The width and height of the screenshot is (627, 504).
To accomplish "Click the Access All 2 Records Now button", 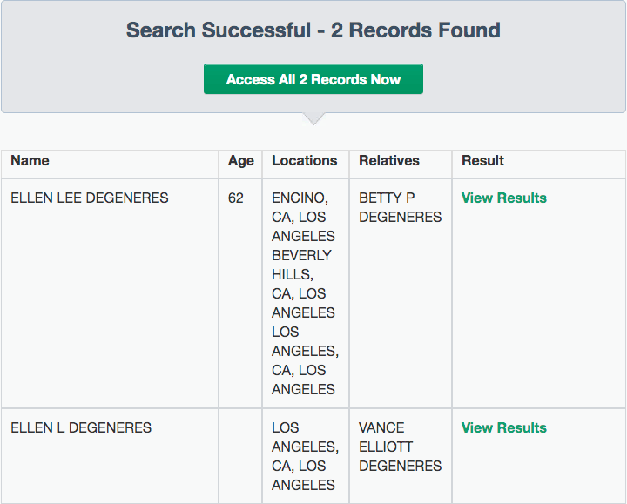I will coord(313,78).
